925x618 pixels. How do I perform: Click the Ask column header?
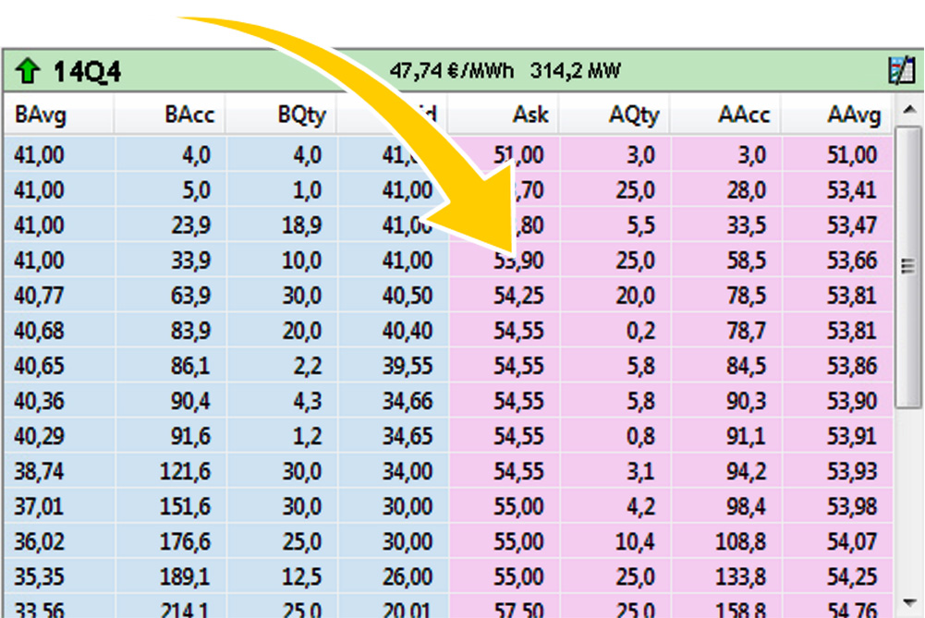[530, 115]
